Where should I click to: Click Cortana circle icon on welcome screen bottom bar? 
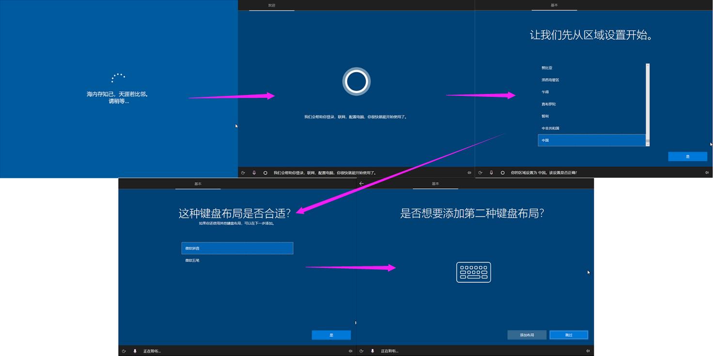[x=264, y=172]
